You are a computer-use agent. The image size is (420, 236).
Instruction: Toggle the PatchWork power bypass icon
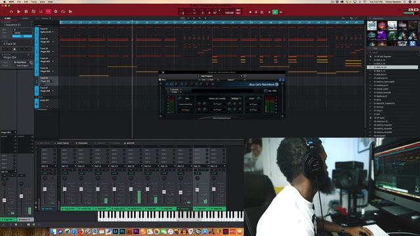tap(167, 85)
